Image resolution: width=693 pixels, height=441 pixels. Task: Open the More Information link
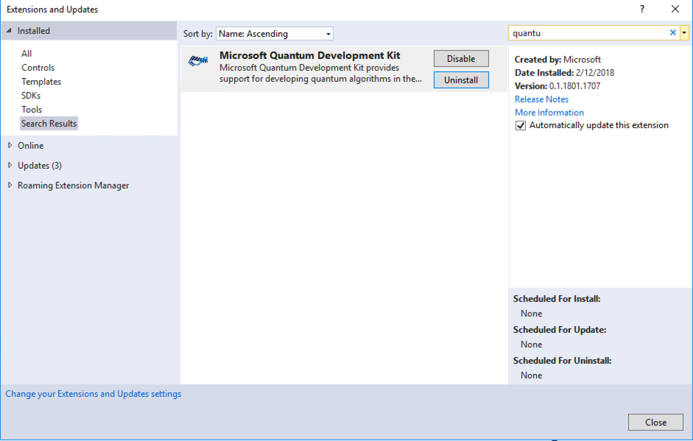(x=549, y=112)
